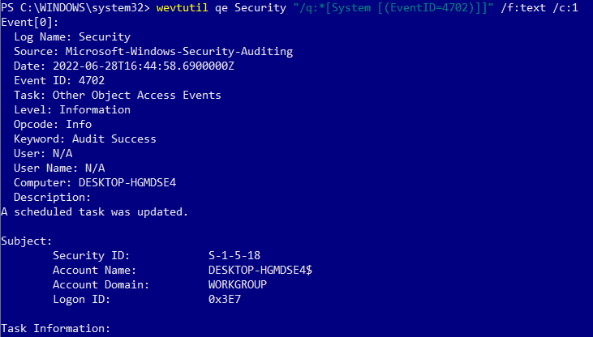The width and height of the screenshot is (593, 337).
Task: Click Microsoft-Windows-Security-Auditing source text
Action: [179, 51]
